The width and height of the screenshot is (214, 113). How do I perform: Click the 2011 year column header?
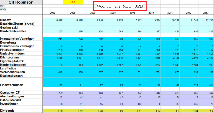coord(170,13)
